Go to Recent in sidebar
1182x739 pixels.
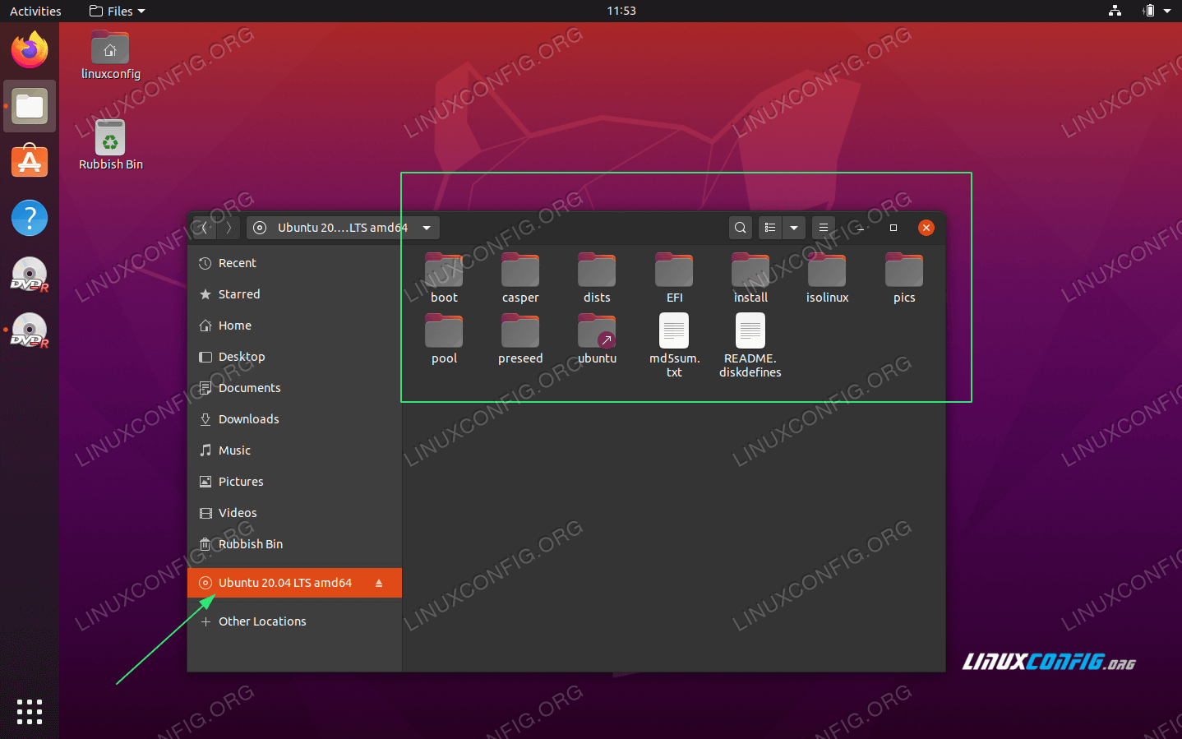click(294, 263)
